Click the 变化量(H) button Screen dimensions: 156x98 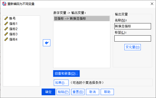click(133, 47)
